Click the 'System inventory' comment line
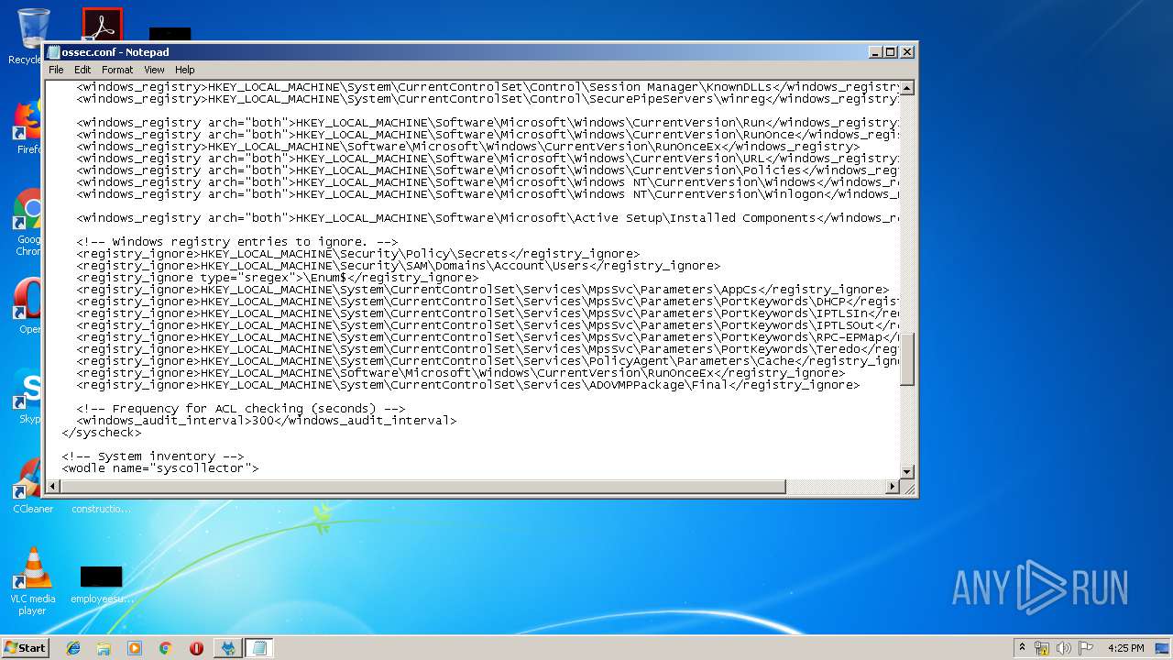 (152, 456)
